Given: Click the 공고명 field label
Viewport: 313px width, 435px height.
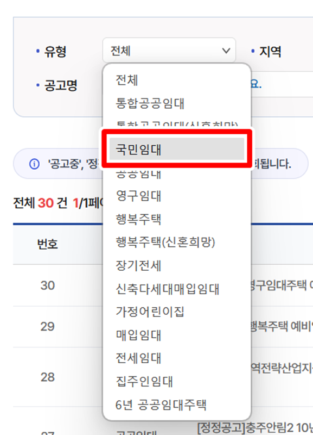Looking at the screenshot, I should coord(61,85).
